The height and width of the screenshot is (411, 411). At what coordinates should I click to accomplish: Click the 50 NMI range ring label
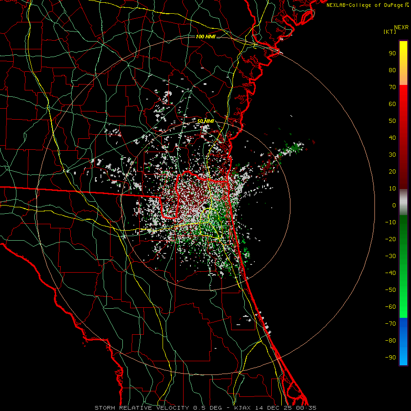[x=205, y=121]
